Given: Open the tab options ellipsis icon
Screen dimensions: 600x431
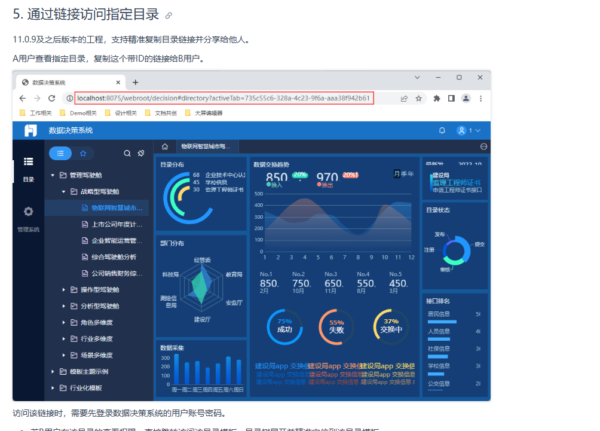Looking at the screenshot, I should (483, 146).
